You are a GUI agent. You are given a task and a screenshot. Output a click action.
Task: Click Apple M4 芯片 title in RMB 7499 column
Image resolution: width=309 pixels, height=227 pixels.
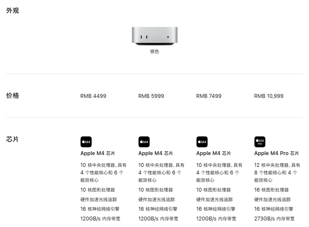[x=214, y=153]
